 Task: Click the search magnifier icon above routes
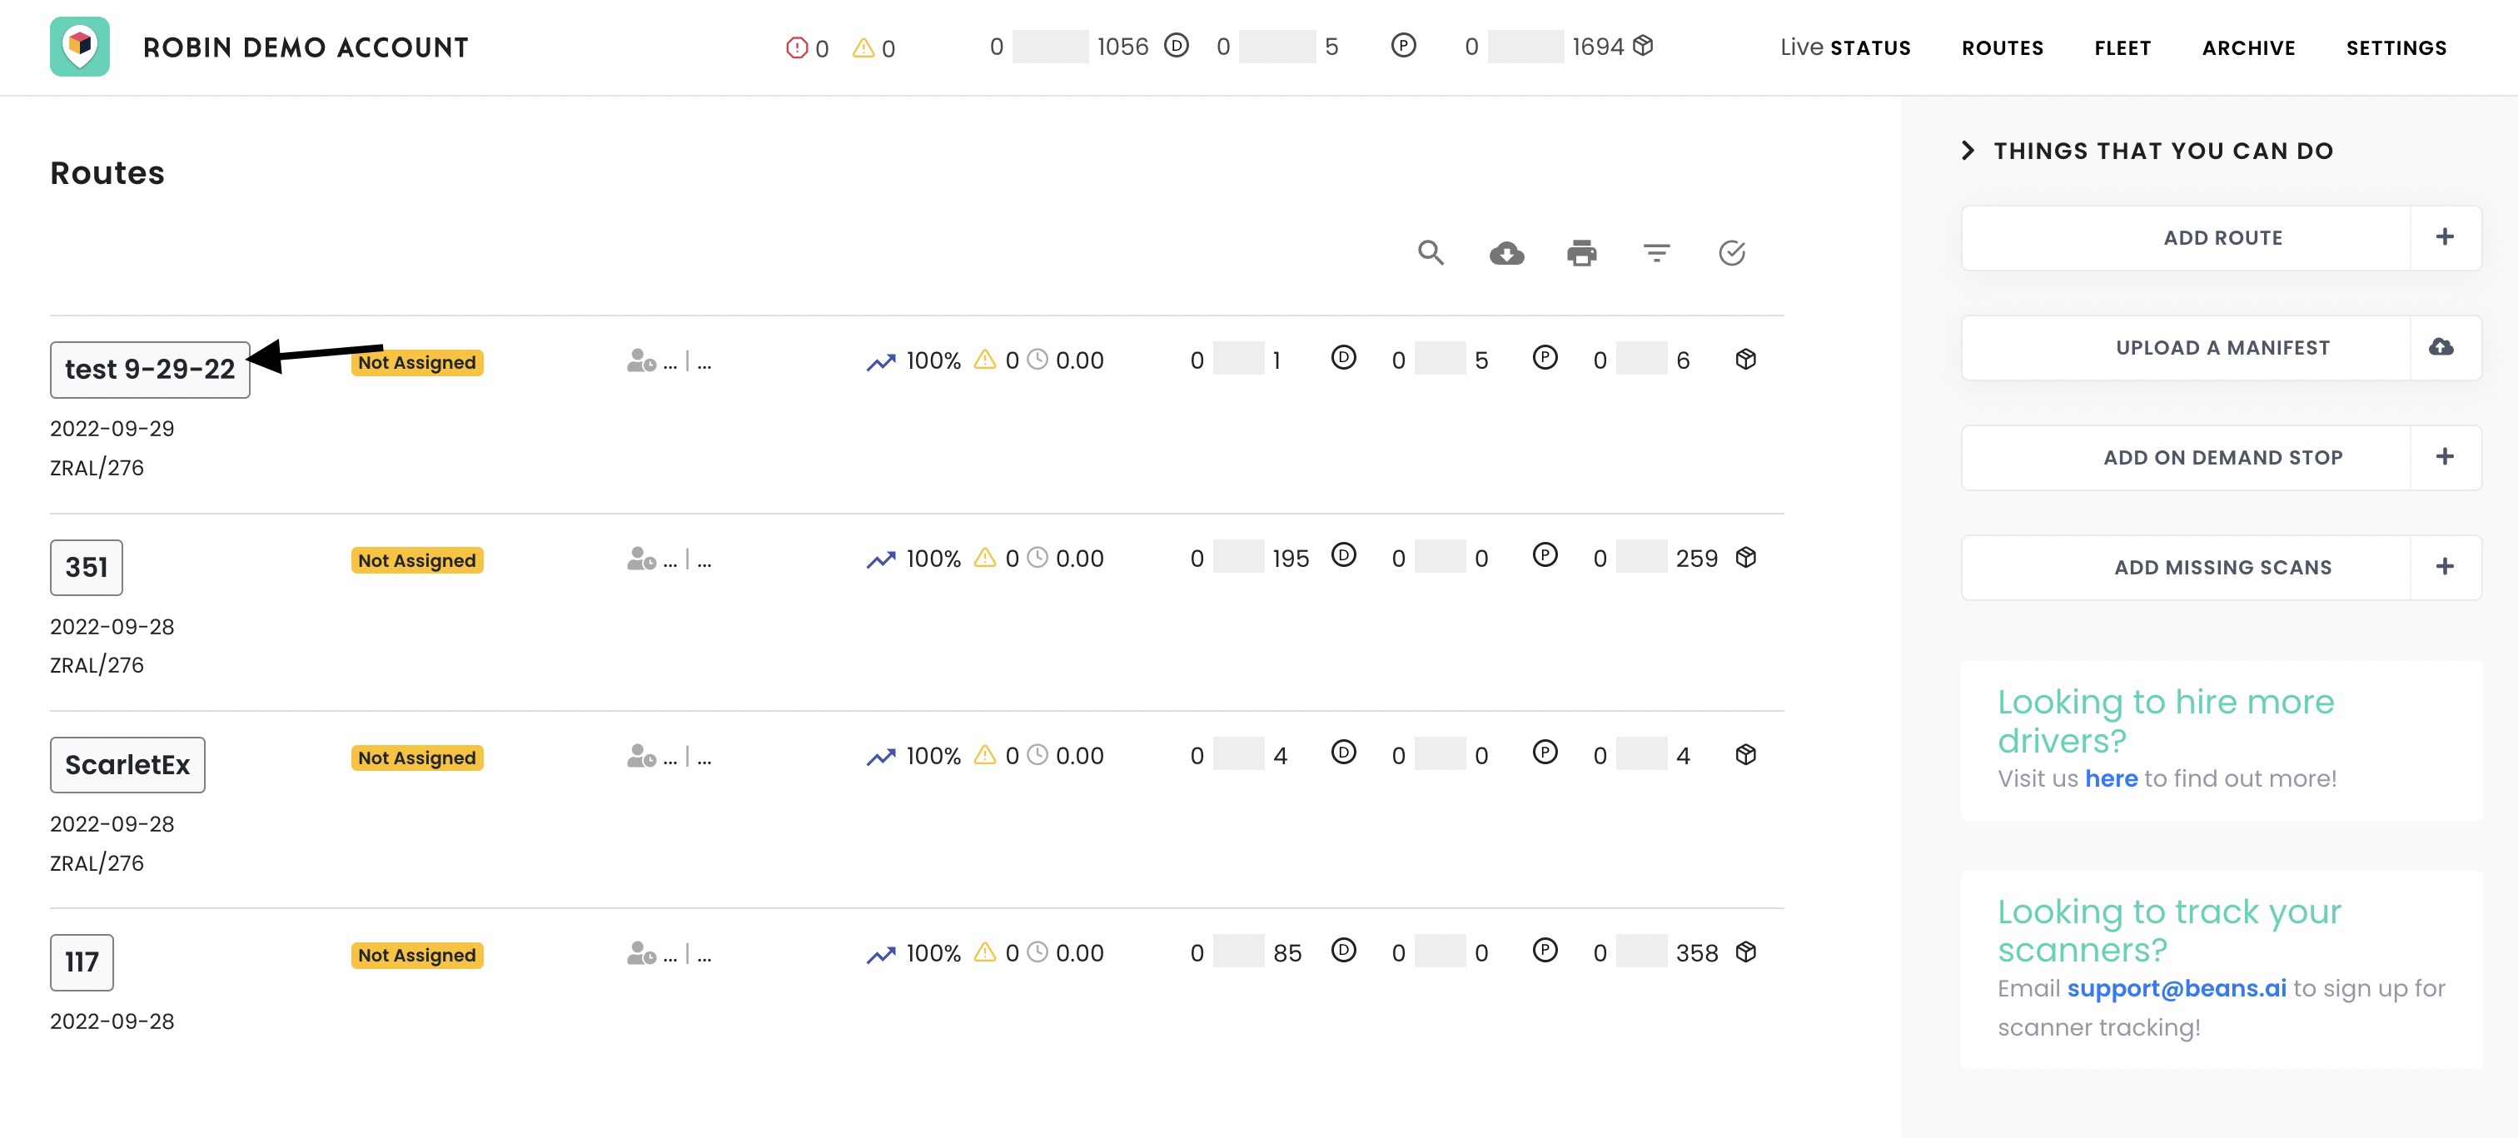point(1430,253)
